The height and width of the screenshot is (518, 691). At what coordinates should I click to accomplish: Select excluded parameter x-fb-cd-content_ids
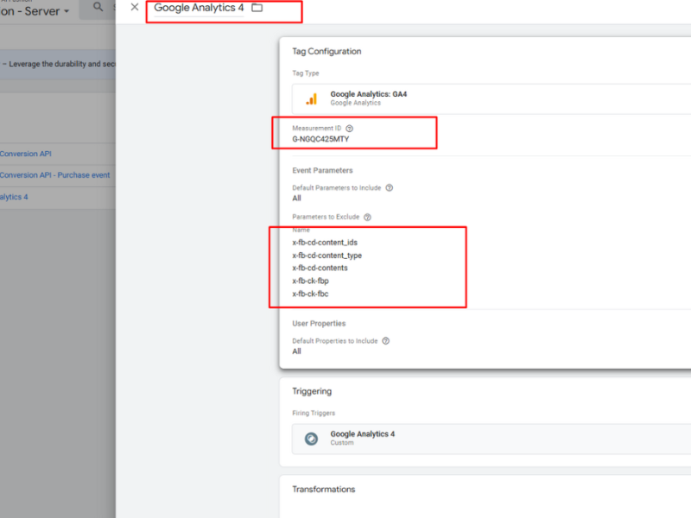pyautogui.click(x=325, y=243)
